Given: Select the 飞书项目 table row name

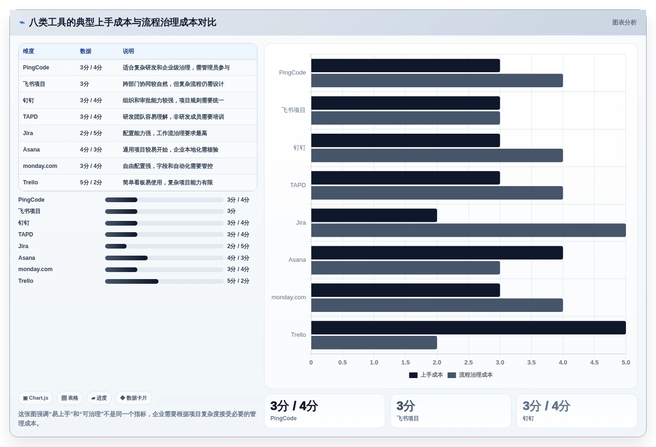Looking at the screenshot, I should pos(34,84).
